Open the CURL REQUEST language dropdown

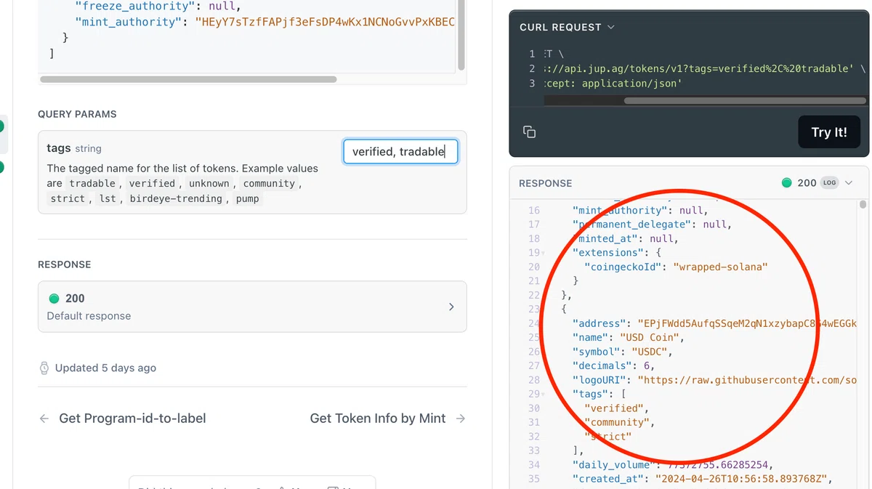point(567,27)
